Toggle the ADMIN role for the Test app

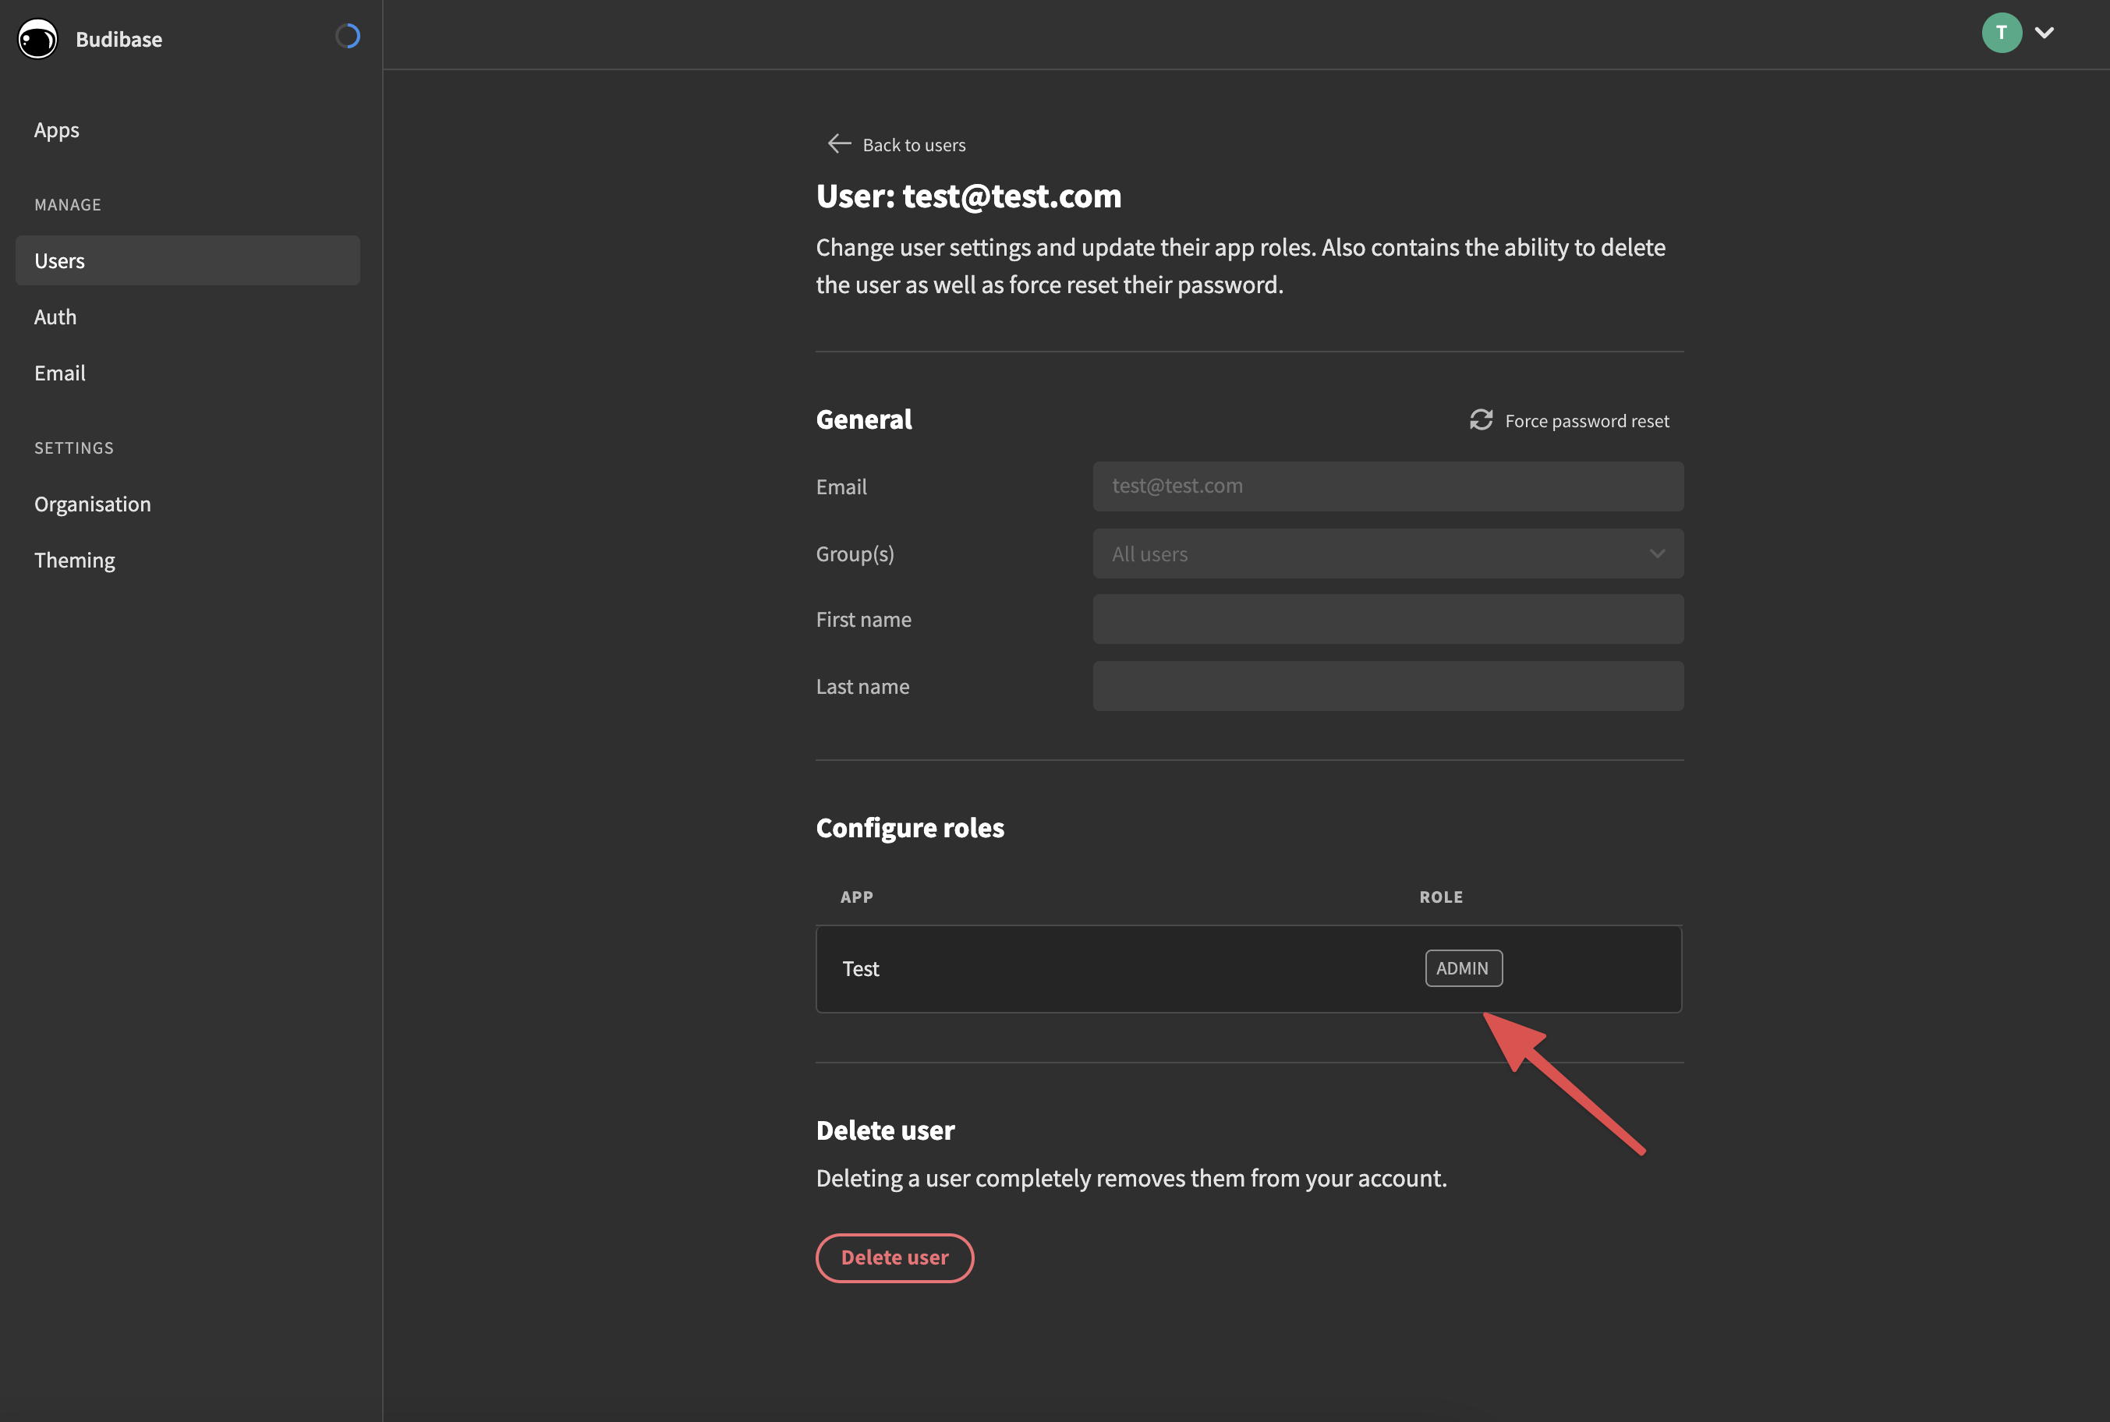pyautogui.click(x=1462, y=967)
